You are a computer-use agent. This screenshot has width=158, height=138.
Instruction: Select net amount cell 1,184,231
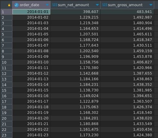pos(75,85)
